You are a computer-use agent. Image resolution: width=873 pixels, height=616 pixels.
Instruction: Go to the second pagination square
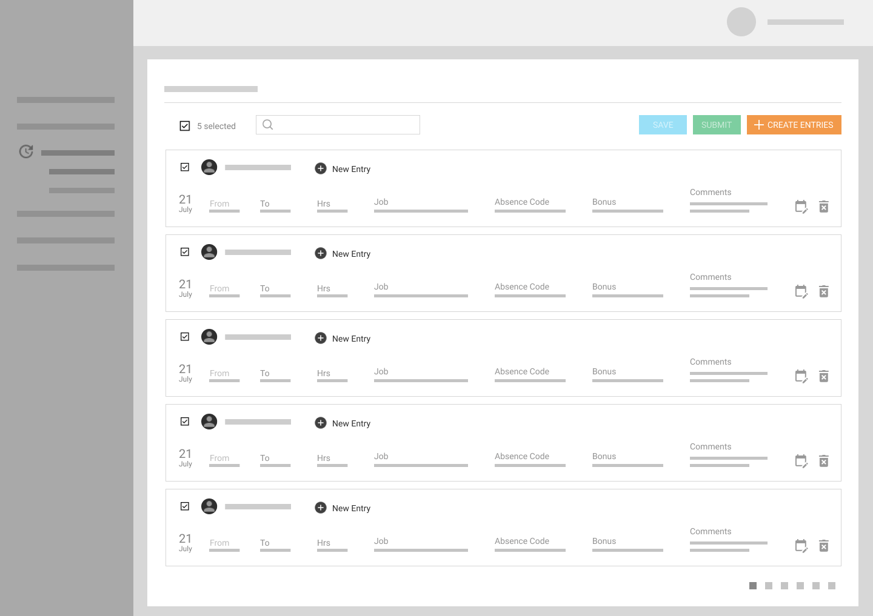tap(769, 586)
